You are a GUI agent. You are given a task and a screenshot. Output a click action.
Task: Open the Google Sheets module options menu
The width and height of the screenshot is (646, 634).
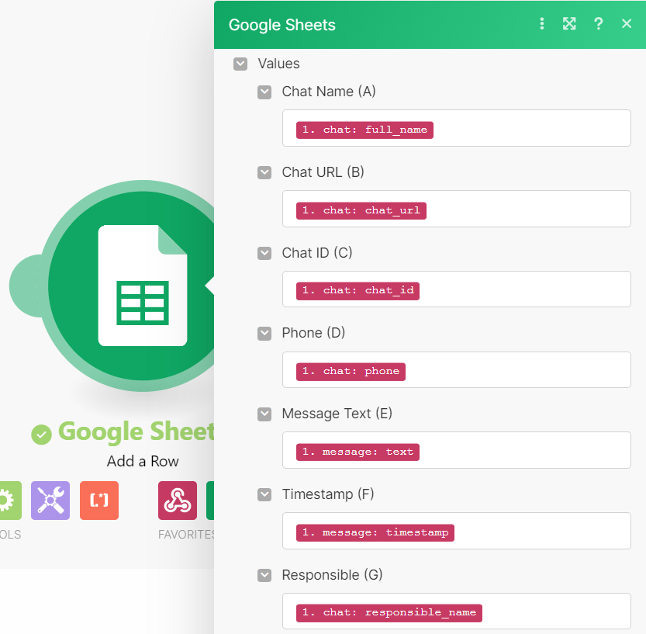[542, 24]
